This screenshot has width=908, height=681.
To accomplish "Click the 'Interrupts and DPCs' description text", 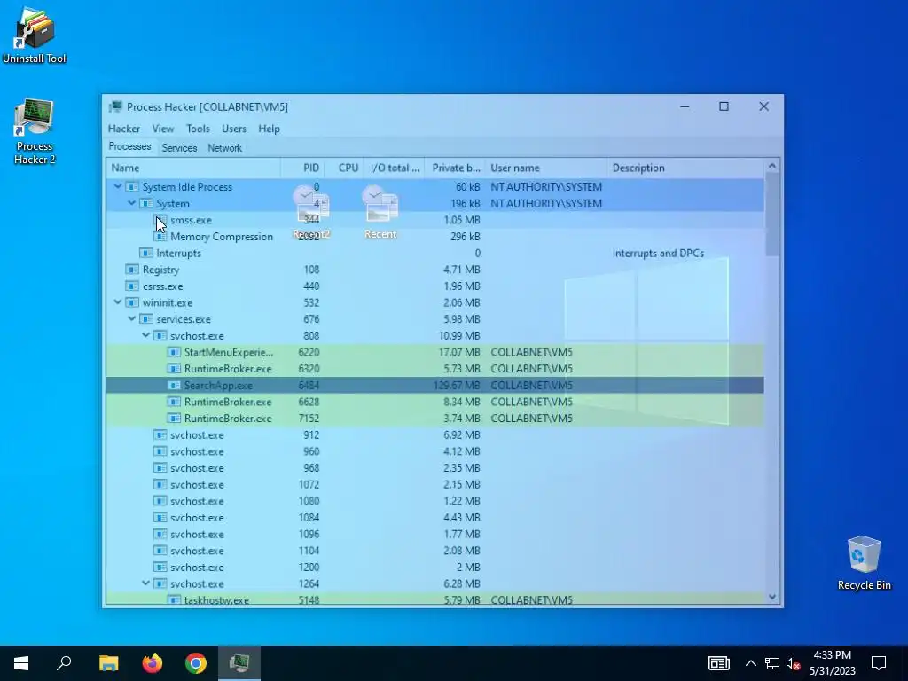I will click(659, 253).
